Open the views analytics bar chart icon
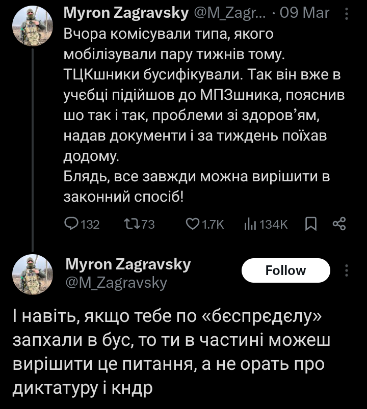 (x=250, y=224)
